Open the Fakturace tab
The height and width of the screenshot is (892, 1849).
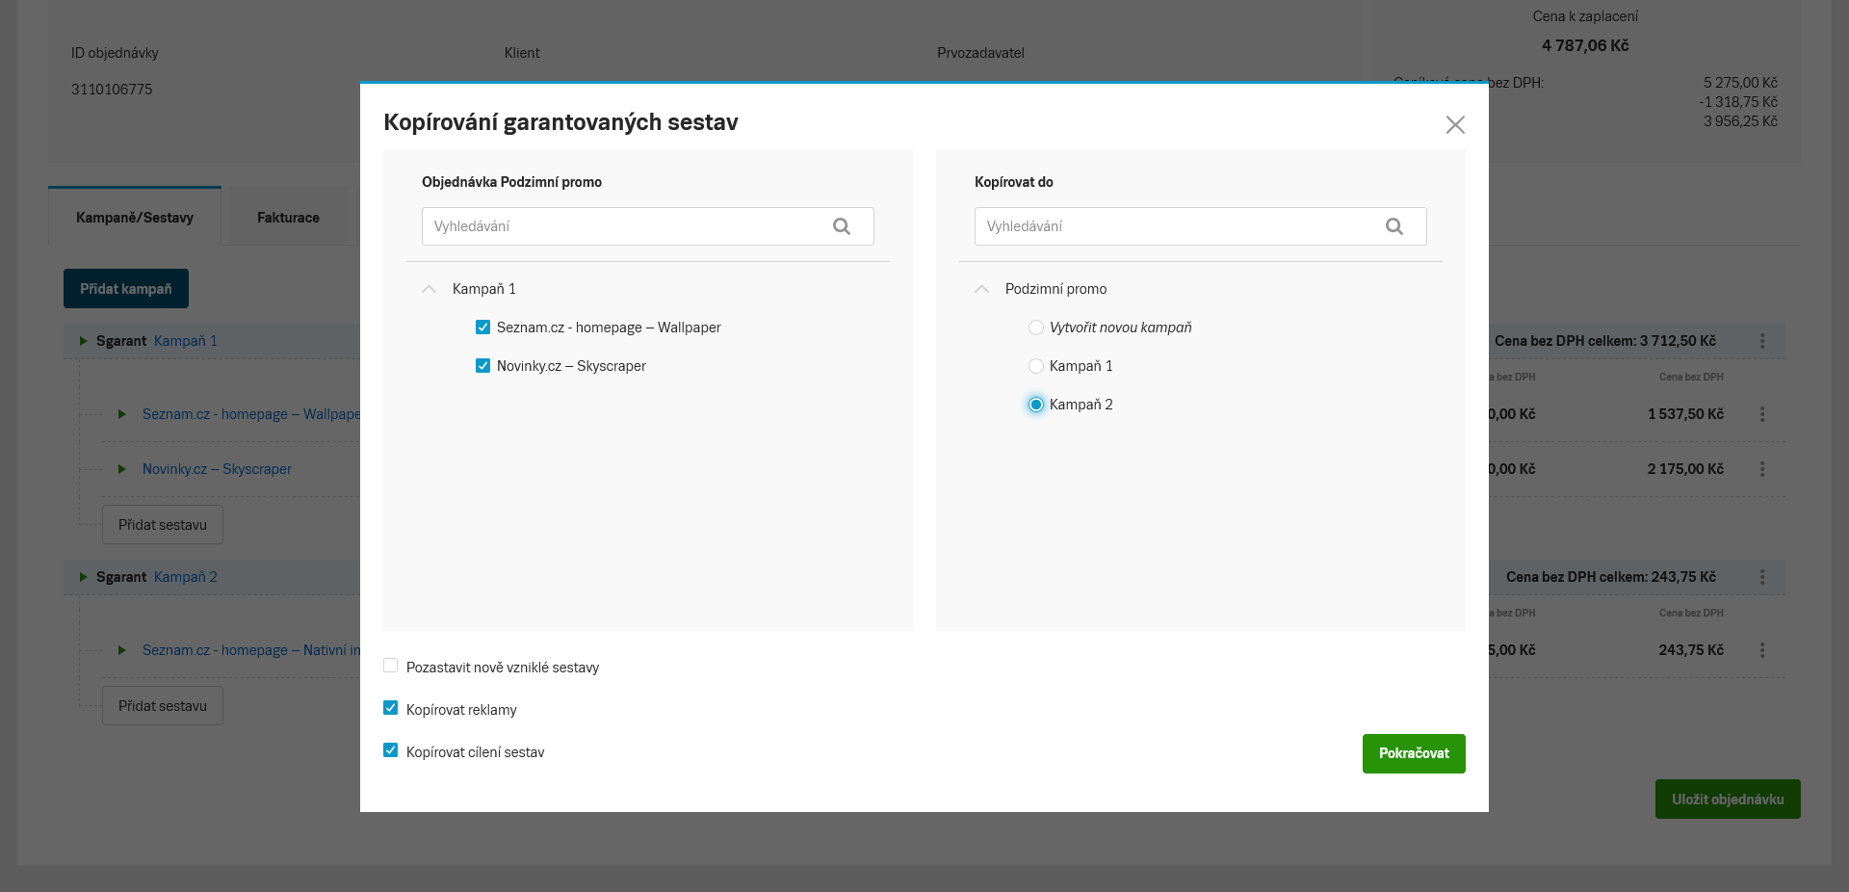pos(288,218)
